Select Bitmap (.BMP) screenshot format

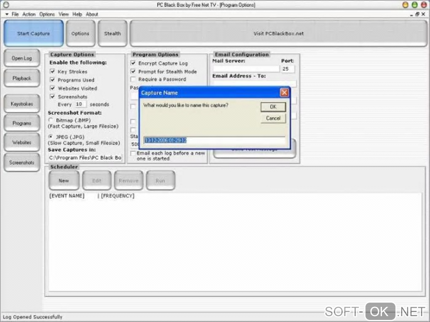tap(51, 120)
